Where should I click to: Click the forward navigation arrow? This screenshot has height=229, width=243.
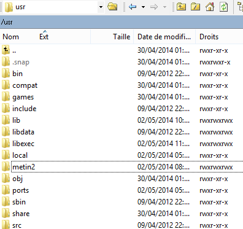[154, 7]
